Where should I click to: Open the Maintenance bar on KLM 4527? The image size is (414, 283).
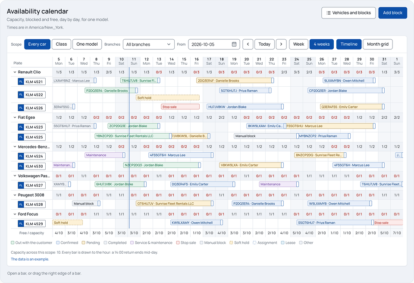(279, 184)
